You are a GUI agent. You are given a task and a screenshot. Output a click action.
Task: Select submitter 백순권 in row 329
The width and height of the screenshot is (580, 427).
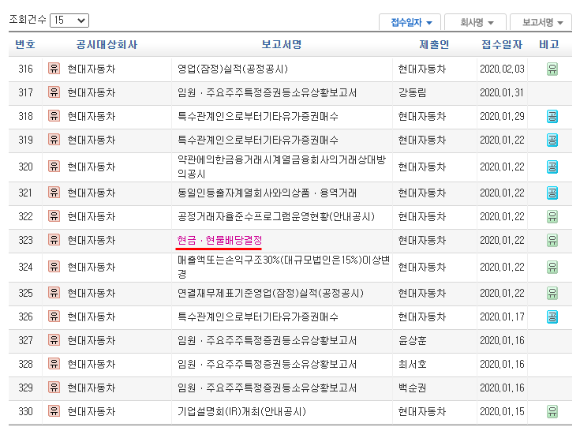point(413,388)
